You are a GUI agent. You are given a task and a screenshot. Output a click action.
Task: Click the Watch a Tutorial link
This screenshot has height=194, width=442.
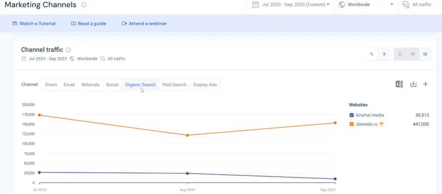pyautogui.click(x=34, y=24)
